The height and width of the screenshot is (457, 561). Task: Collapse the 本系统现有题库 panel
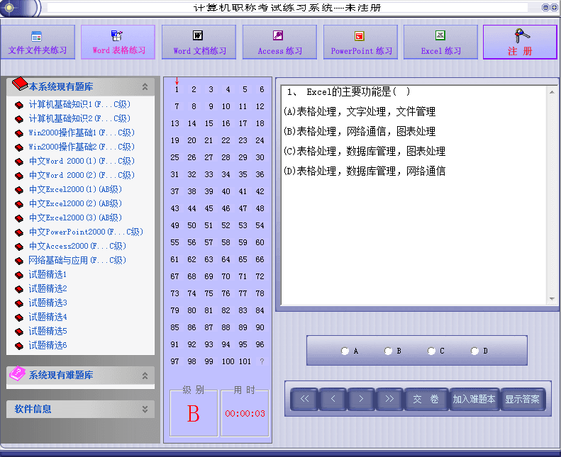click(145, 87)
